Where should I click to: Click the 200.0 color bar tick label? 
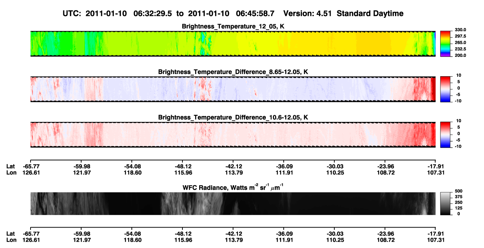(x=461, y=55)
